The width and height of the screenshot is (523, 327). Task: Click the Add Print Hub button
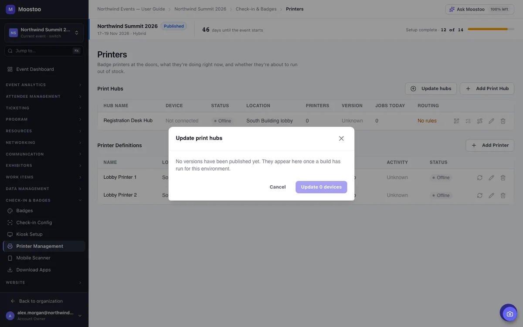487,89
